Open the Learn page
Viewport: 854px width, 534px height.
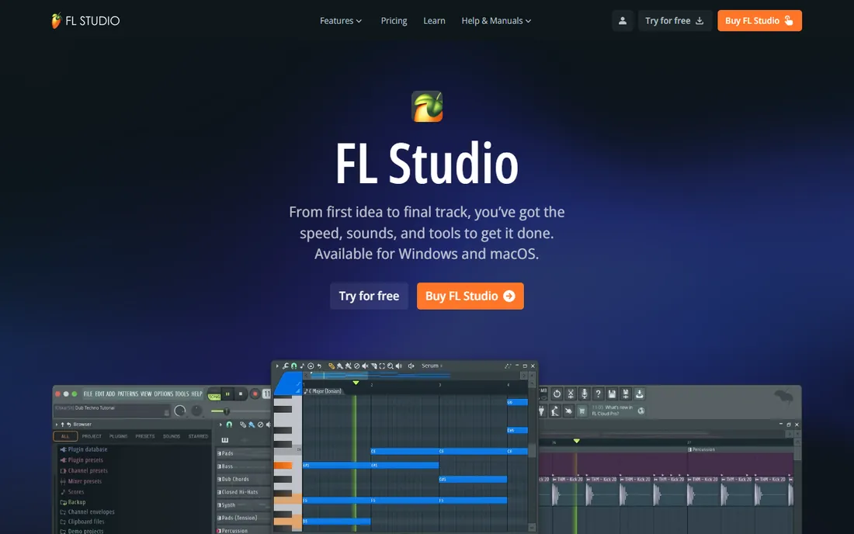pos(434,21)
